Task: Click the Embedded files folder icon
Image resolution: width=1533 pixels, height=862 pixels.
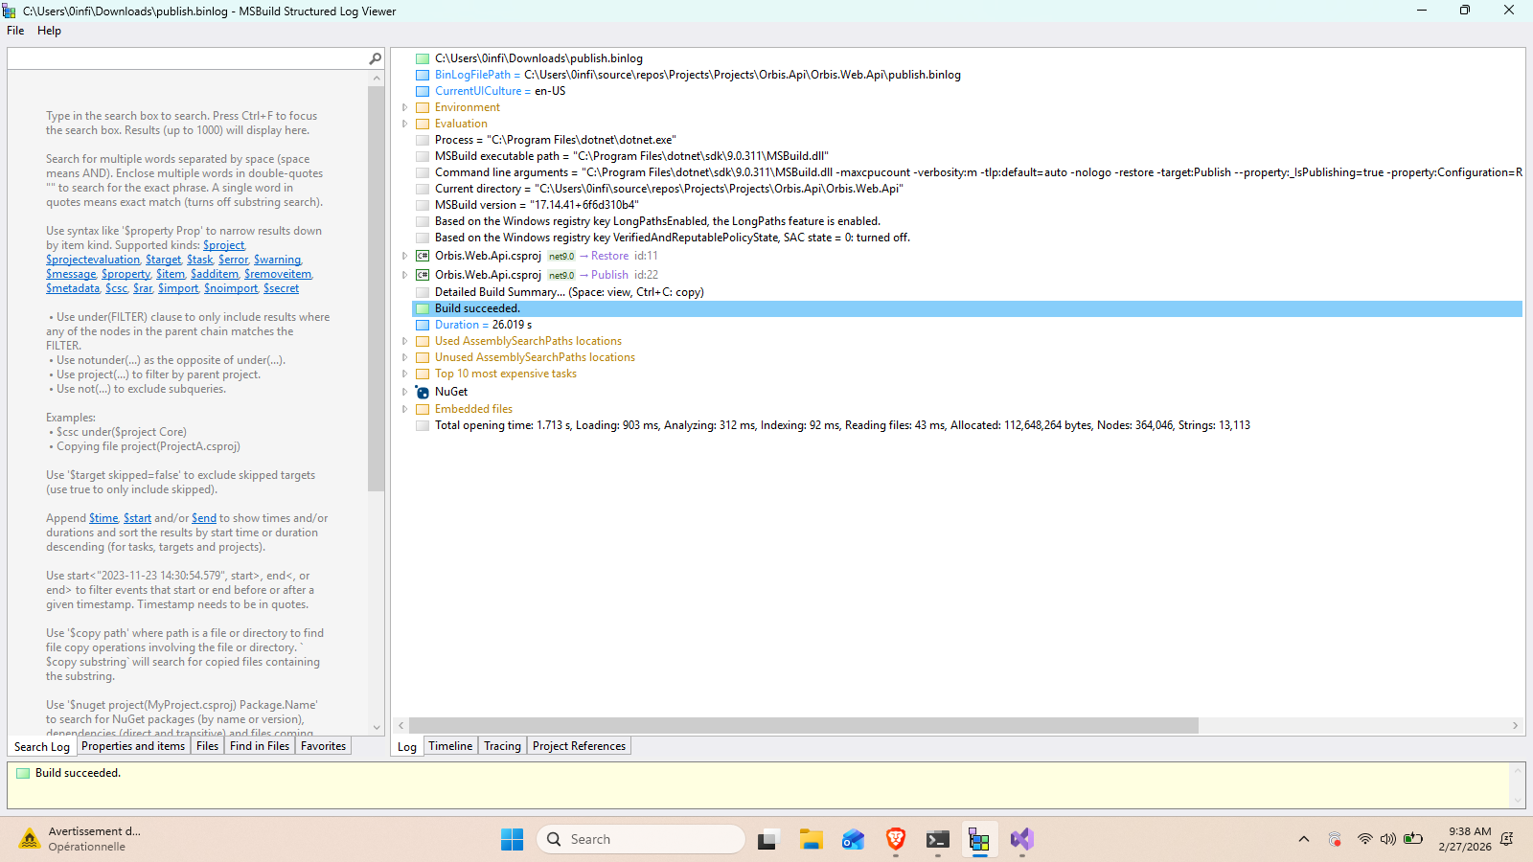Action: click(x=423, y=408)
